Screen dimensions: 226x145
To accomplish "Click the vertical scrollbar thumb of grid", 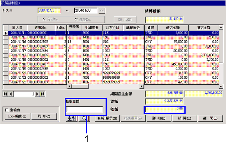I will (221, 46).
